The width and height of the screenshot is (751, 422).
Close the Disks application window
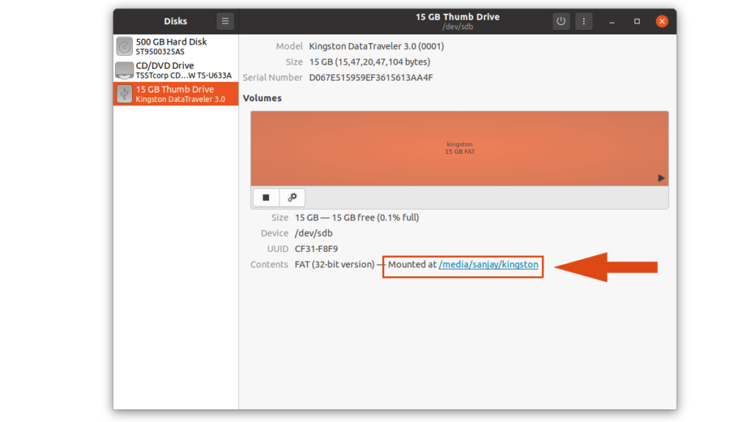(662, 21)
